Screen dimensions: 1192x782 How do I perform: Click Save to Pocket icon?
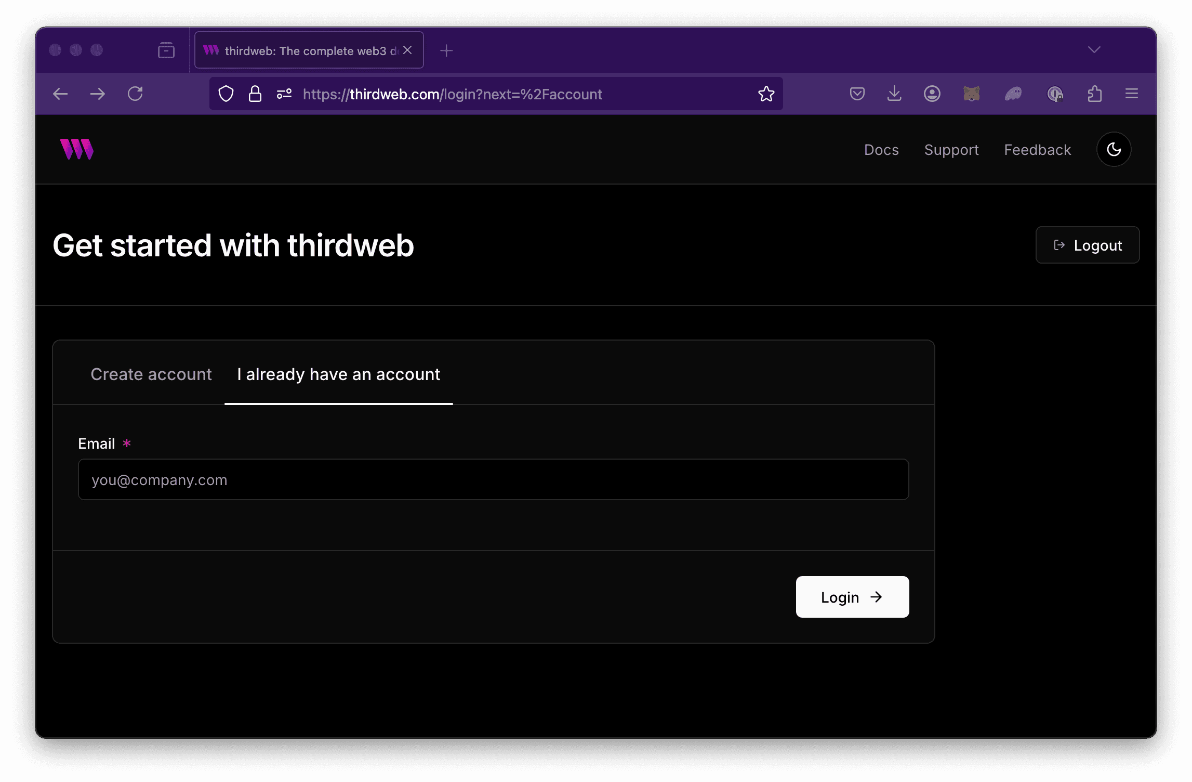[x=857, y=94]
